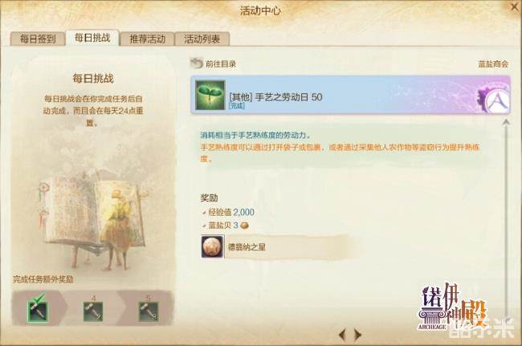Click the scrollbar up arrow
Image resolution: width=522 pixels, height=346 pixels.
click(506, 123)
